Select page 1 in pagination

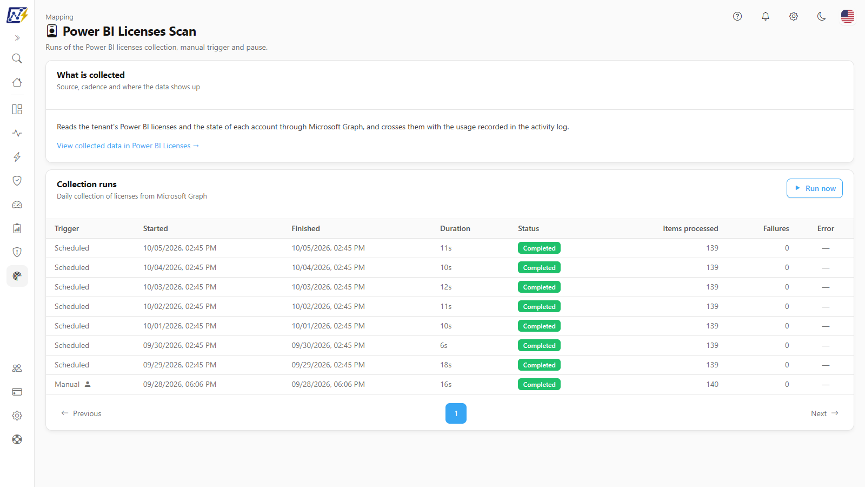click(456, 413)
